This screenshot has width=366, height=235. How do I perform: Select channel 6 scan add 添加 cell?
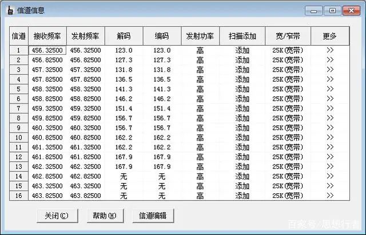242,99
